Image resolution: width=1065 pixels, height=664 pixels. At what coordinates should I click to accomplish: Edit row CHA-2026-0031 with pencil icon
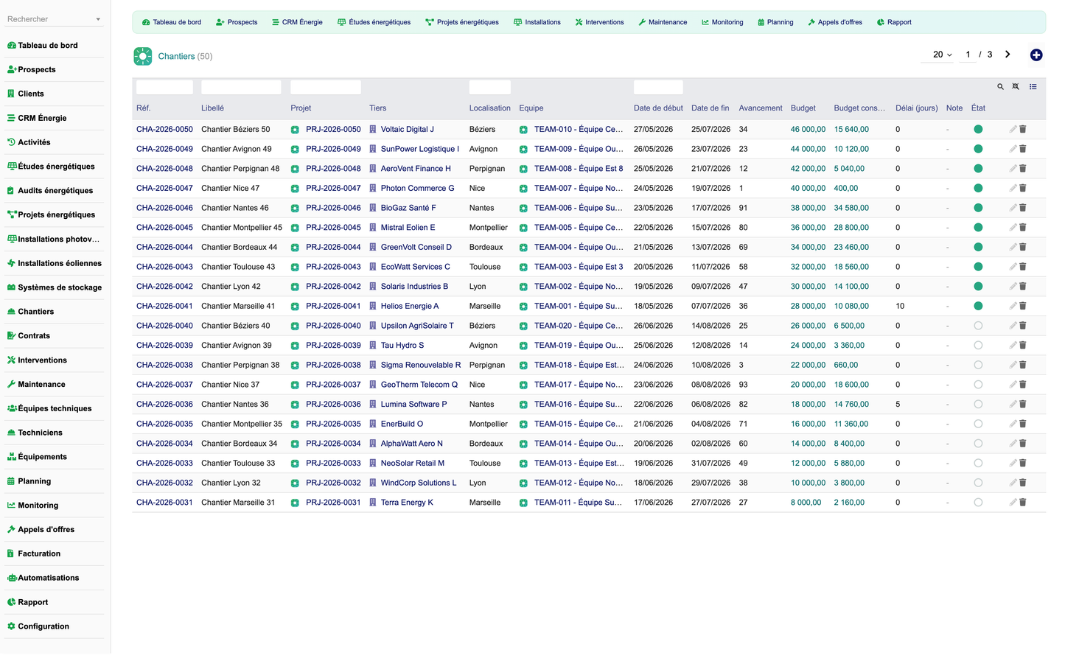1013,503
